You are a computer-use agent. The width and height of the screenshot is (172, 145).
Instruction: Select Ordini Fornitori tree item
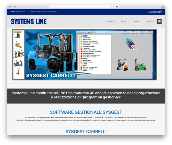[88, 62]
